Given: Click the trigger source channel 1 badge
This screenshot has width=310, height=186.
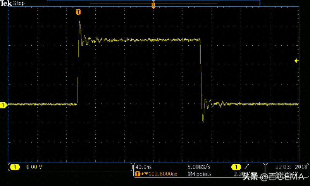Looking at the screenshot, I should [x=236, y=167].
